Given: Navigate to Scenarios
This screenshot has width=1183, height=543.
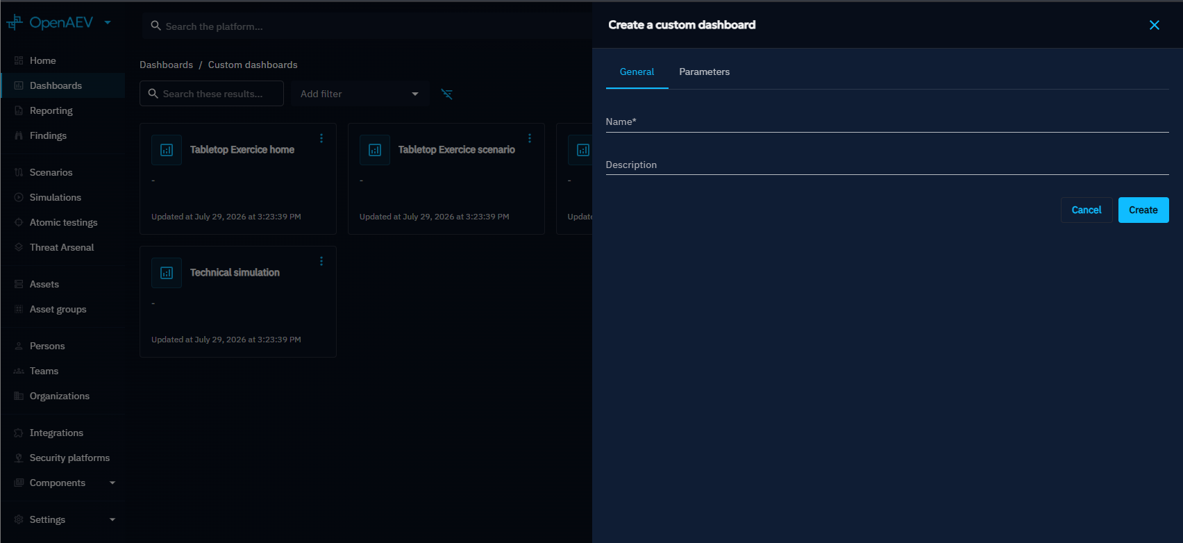Looking at the screenshot, I should (x=62, y=172).
